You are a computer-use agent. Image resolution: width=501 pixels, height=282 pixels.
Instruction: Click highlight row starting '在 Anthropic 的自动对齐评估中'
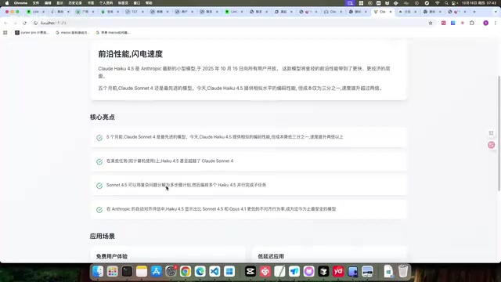248,209
